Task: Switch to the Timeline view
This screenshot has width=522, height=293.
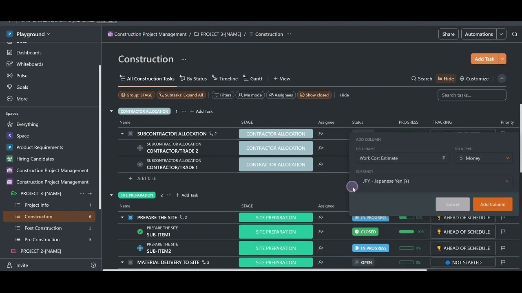Action: (x=225, y=79)
